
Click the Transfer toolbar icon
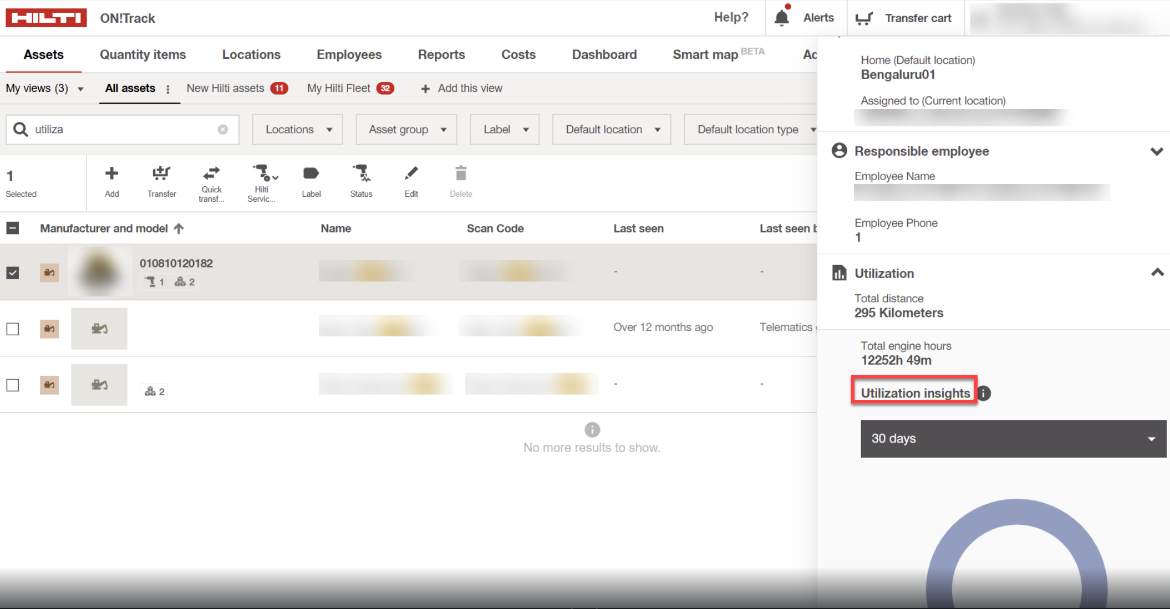(161, 174)
